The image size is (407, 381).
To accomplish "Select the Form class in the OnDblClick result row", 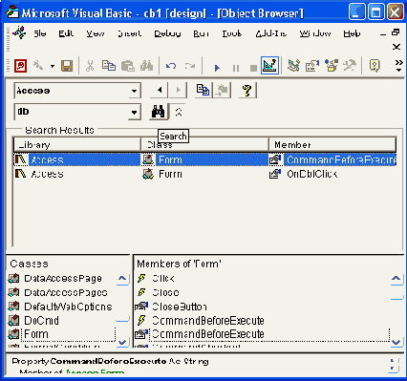I will [x=170, y=174].
